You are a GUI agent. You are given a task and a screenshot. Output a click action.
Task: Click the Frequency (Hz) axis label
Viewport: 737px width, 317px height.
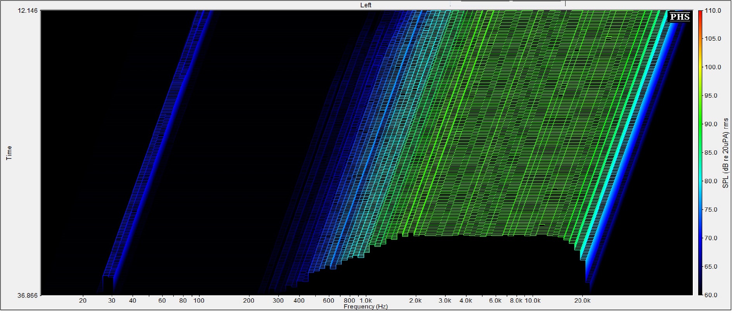click(365, 307)
